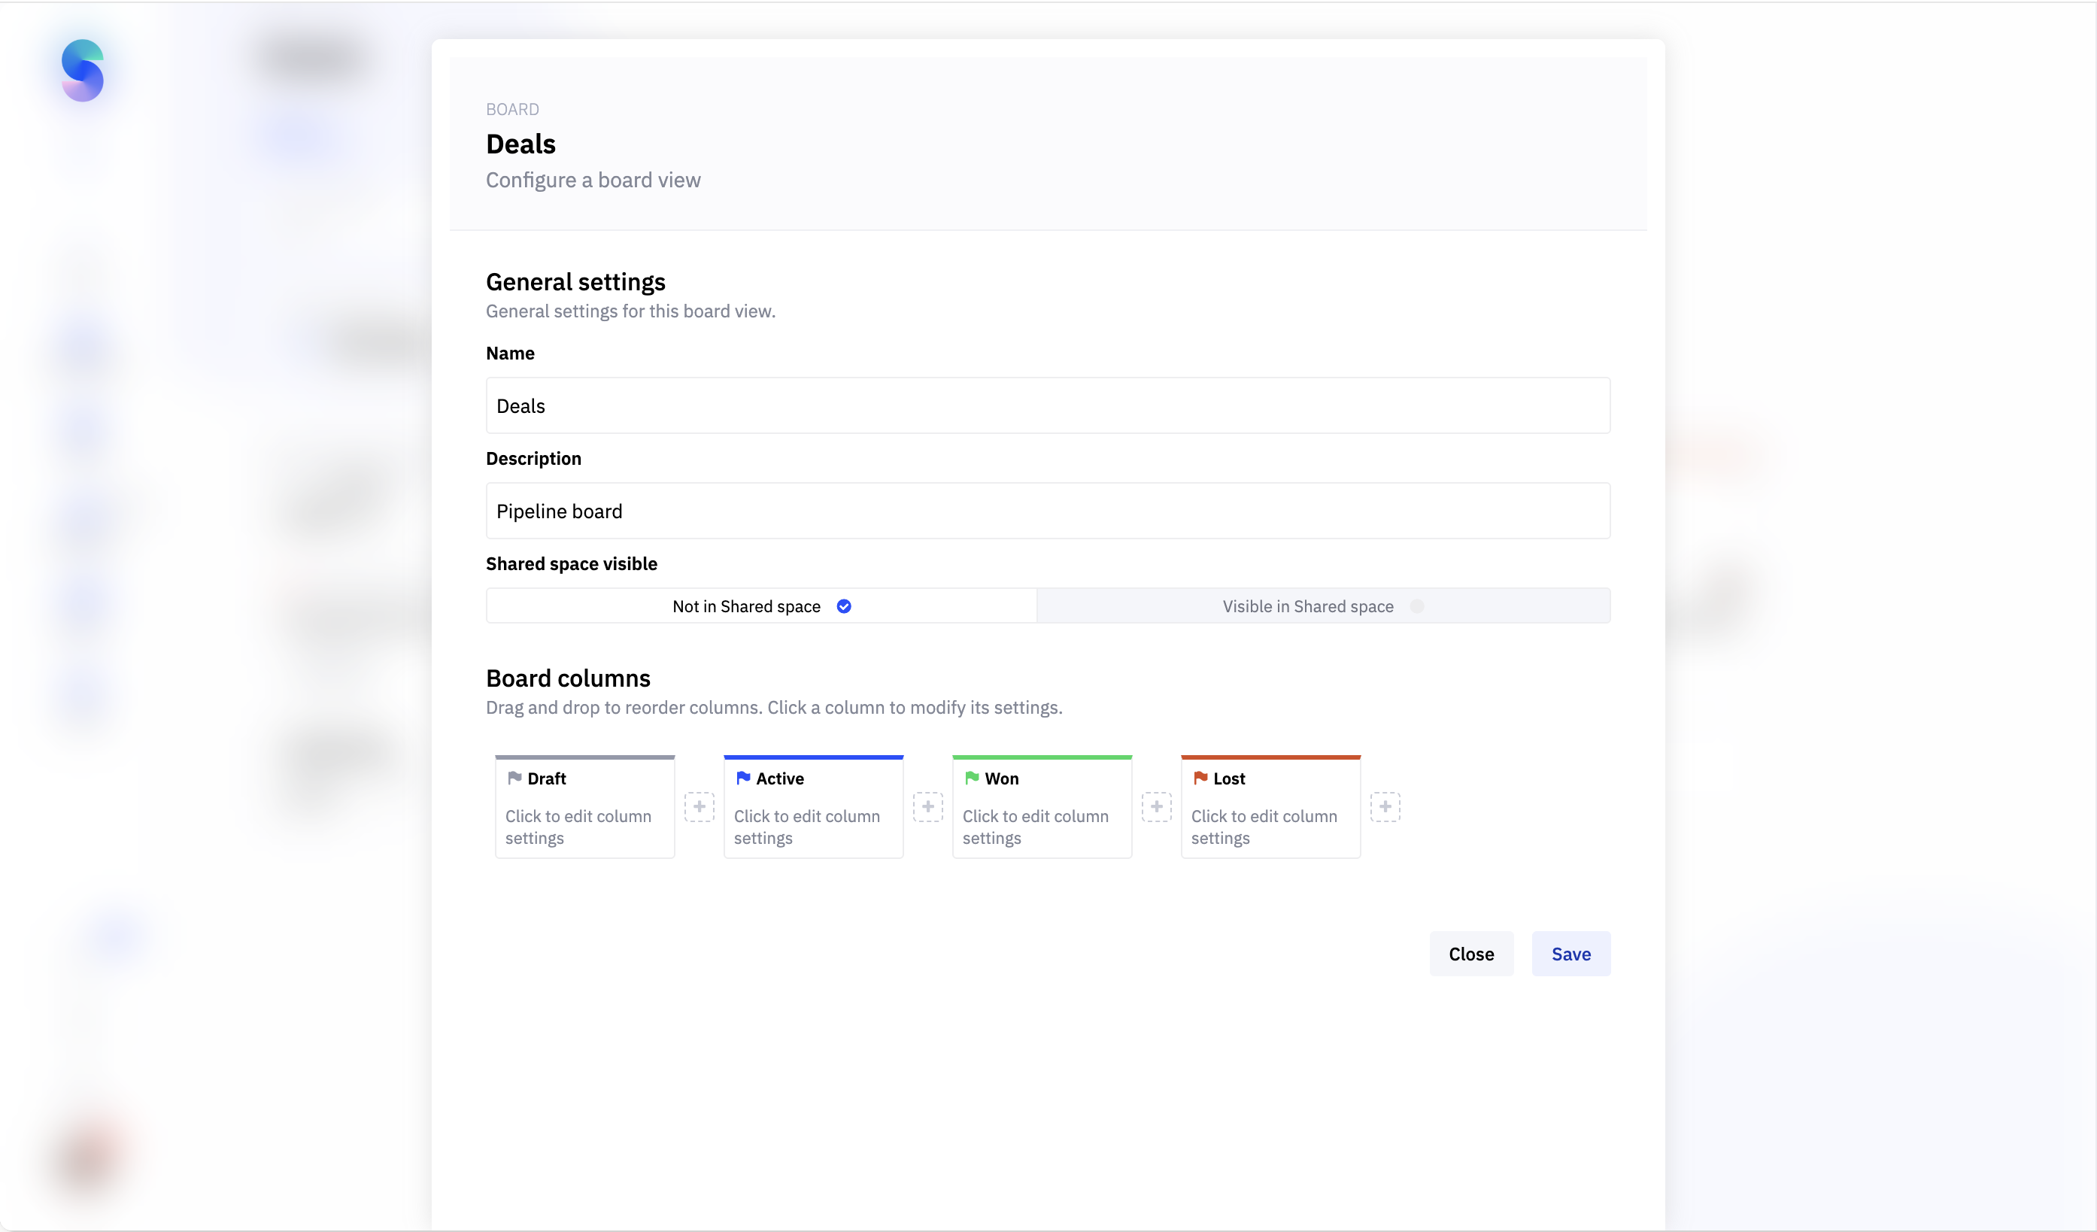Save the board settings
The height and width of the screenshot is (1232, 2097).
(1571, 954)
